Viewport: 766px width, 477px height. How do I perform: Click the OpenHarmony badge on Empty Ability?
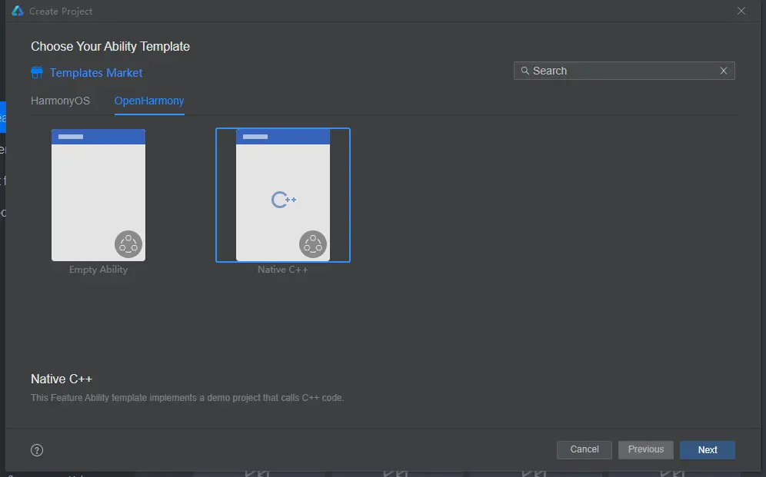(128, 243)
